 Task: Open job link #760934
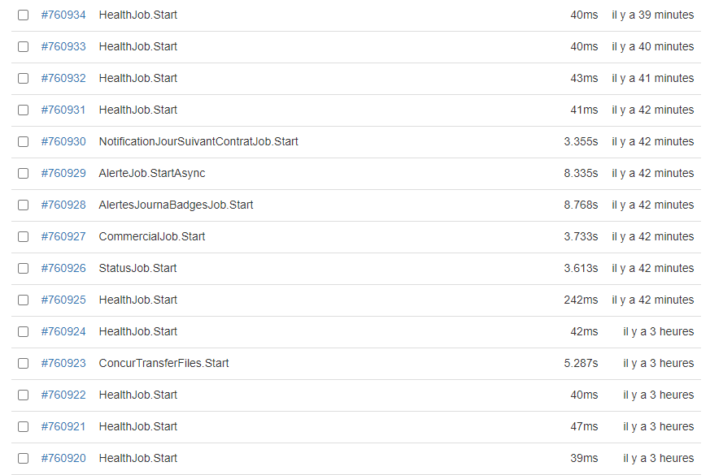63,15
